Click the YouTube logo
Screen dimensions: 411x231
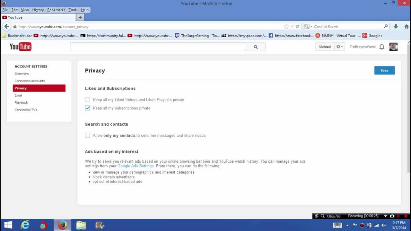20,47
